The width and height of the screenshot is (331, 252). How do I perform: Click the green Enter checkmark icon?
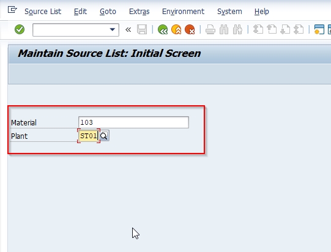pyautogui.click(x=20, y=29)
